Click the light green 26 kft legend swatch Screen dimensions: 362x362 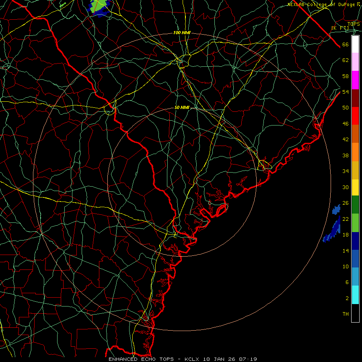pyautogui.click(x=355, y=223)
